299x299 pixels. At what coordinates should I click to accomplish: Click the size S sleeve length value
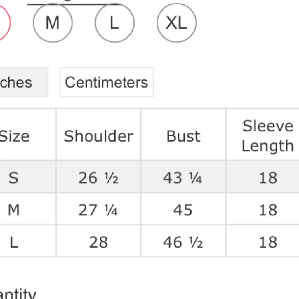268,178
